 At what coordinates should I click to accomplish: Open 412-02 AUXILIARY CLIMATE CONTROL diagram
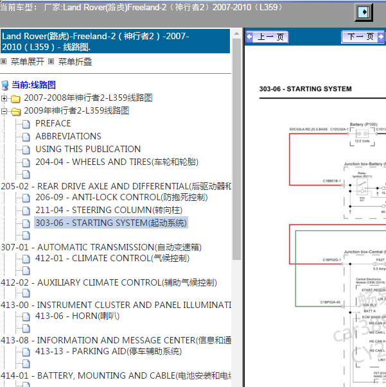[109, 282]
